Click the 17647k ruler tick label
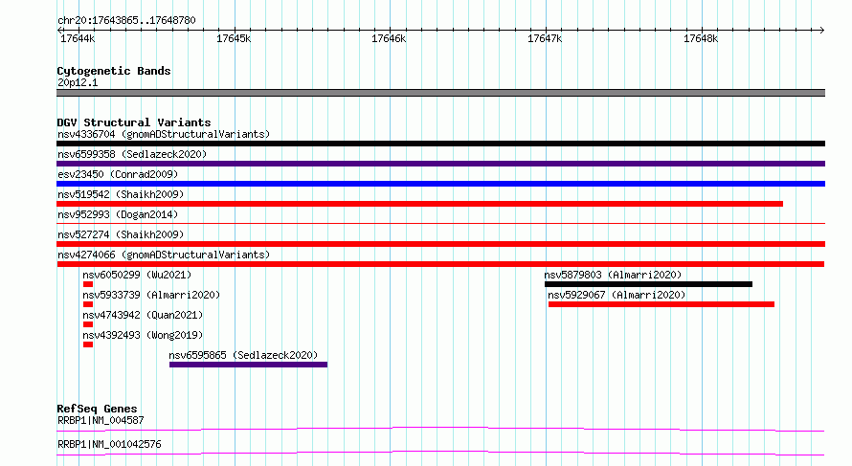This screenshot has width=852, height=466. 545,38
